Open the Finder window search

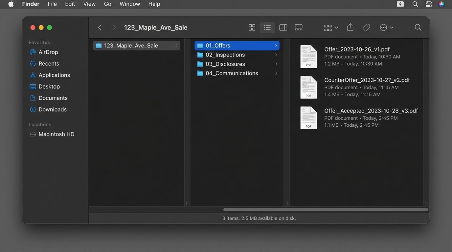(418, 28)
